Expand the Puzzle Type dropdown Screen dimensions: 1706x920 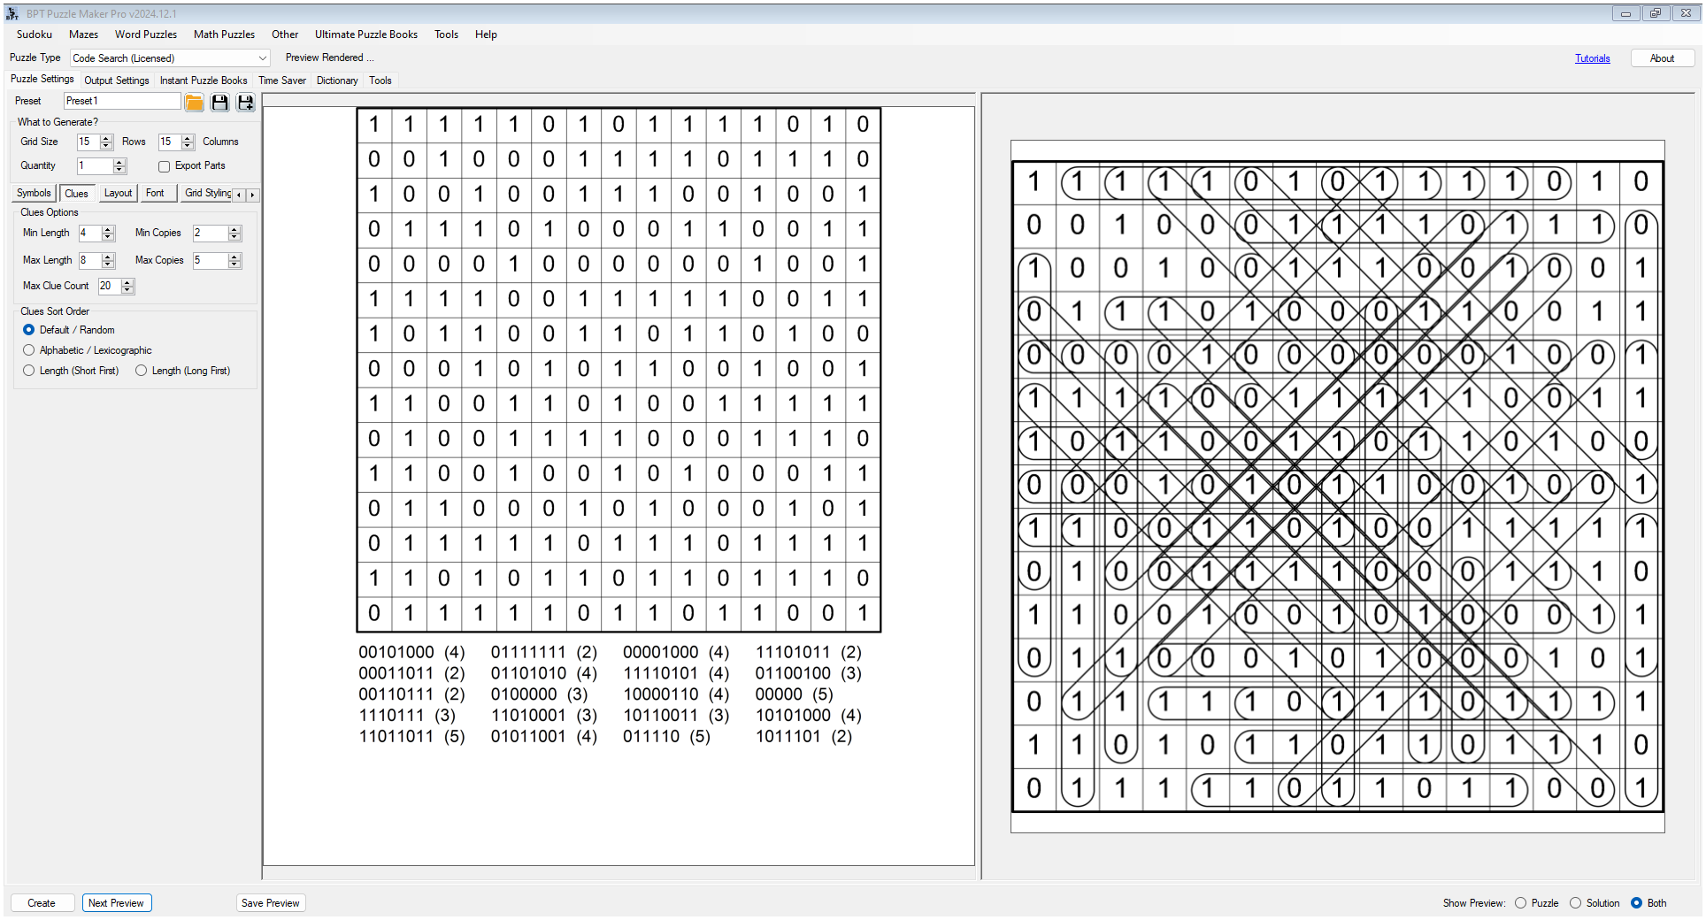pyautogui.click(x=262, y=58)
